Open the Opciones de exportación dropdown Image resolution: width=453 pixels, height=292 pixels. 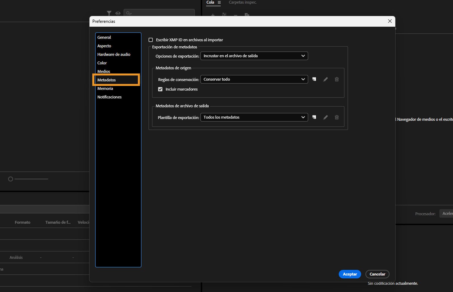(x=254, y=56)
